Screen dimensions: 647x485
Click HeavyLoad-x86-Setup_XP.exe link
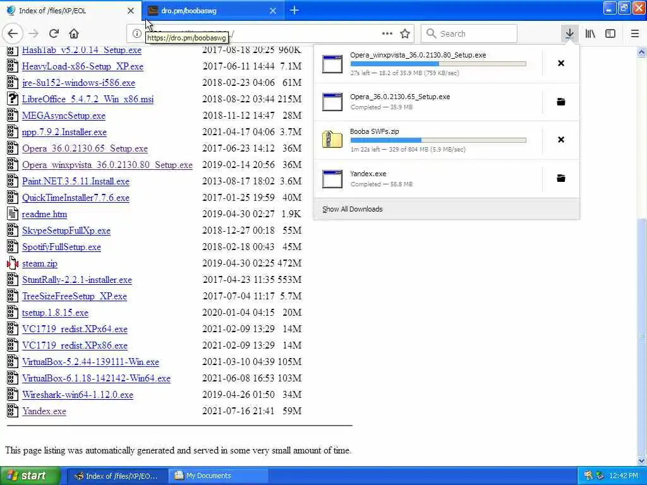(x=83, y=66)
